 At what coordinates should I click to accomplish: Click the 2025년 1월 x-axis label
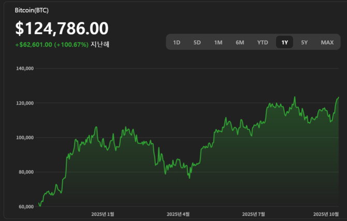point(103,214)
